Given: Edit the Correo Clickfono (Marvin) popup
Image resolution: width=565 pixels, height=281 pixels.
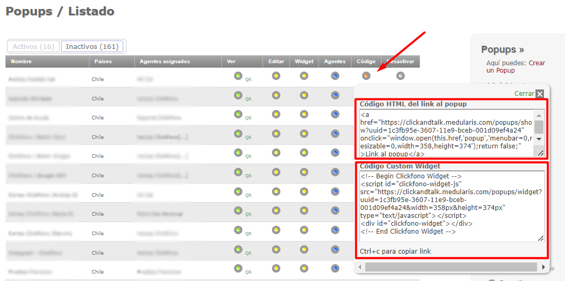Looking at the screenshot, I should 276,230.
